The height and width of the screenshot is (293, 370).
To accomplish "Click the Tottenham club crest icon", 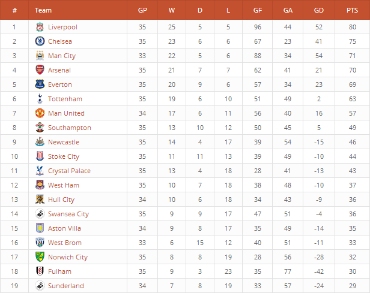I will point(40,99).
